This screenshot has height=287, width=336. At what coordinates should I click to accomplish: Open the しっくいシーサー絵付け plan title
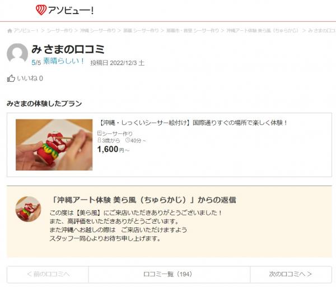[193, 123]
